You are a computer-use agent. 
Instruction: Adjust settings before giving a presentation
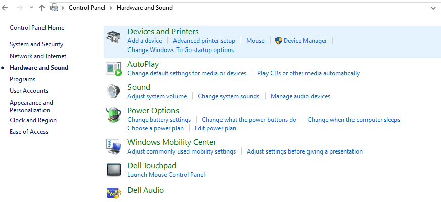coord(304,151)
